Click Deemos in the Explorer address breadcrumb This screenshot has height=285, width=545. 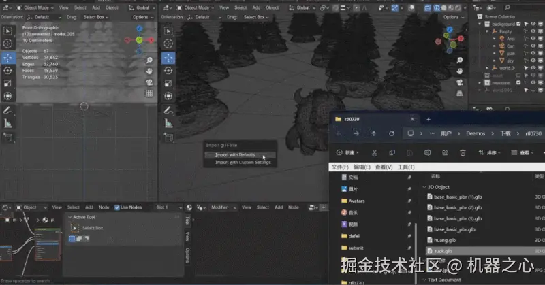(476, 133)
